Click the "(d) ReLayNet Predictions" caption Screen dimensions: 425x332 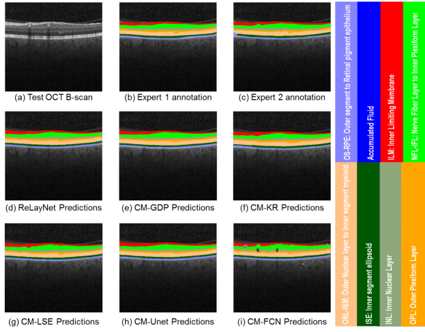[x=53, y=208]
